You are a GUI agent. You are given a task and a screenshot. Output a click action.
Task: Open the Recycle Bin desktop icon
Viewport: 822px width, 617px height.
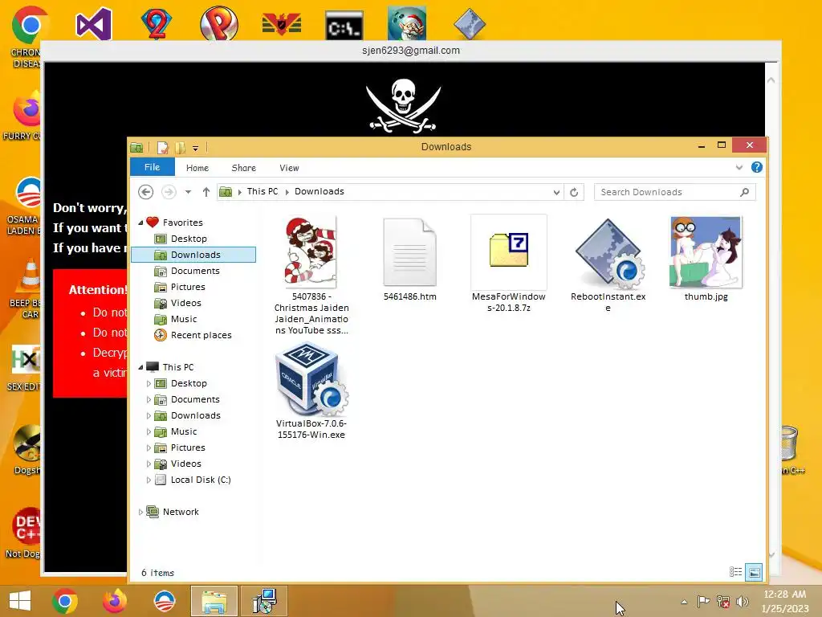coord(789,443)
